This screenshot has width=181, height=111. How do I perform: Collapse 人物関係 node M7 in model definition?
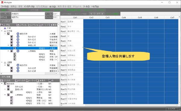tap(5, 95)
